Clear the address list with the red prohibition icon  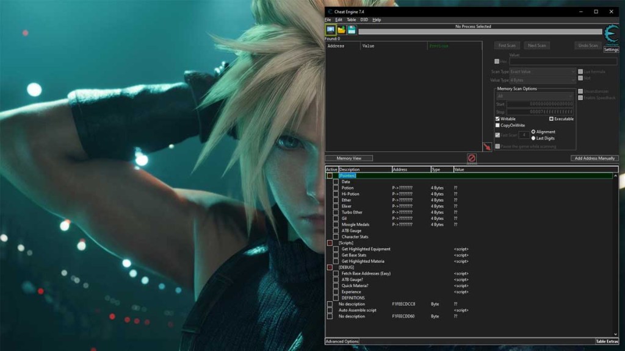[x=472, y=158]
